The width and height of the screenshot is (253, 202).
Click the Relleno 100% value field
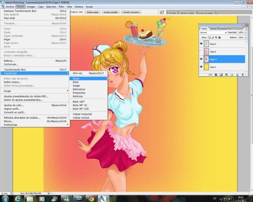point(241,37)
